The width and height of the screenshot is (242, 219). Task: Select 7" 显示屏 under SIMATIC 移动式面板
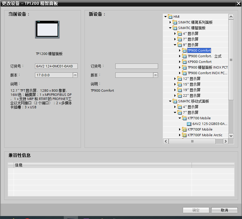tap(191, 112)
